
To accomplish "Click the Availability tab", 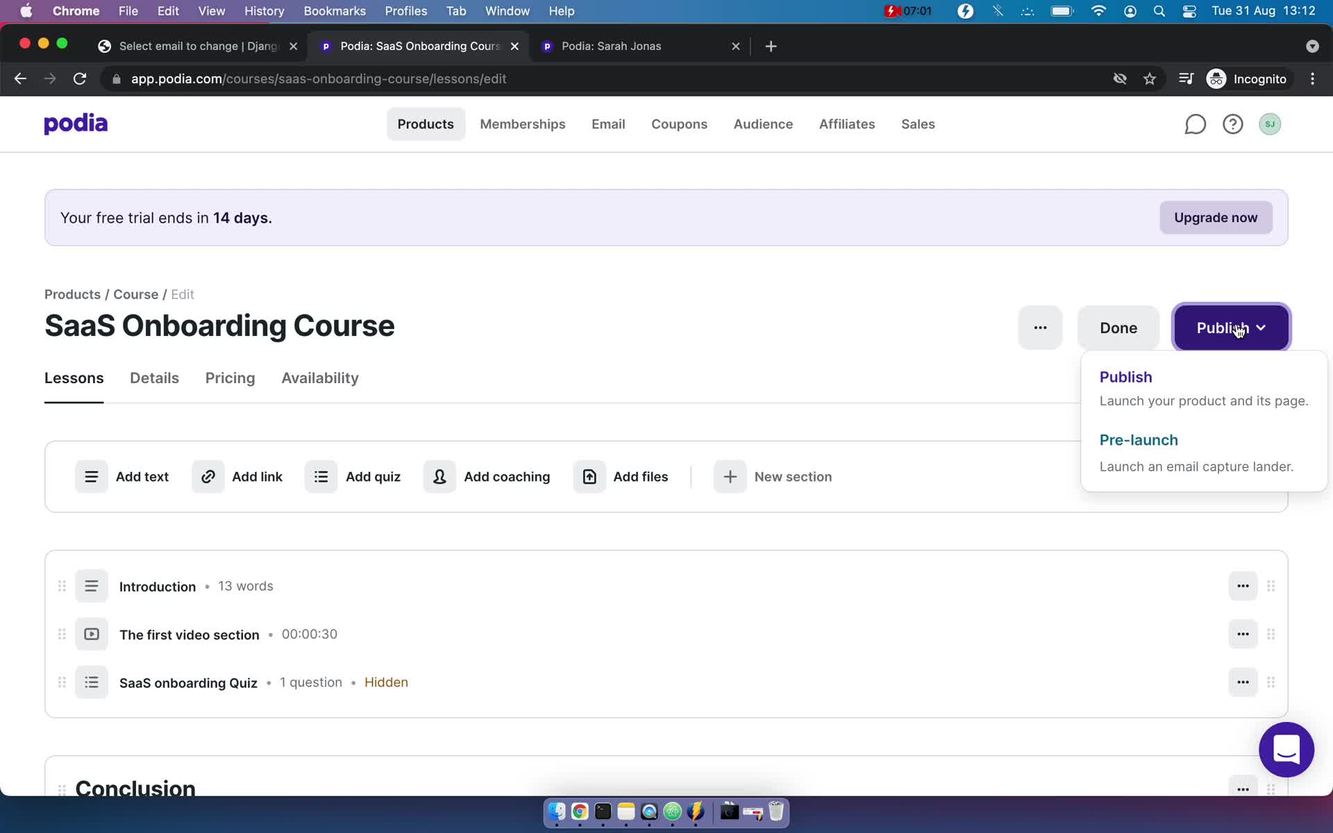I will [319, 378].
